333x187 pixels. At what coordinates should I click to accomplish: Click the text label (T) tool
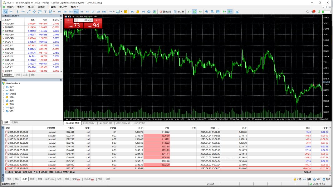point(46,12)
